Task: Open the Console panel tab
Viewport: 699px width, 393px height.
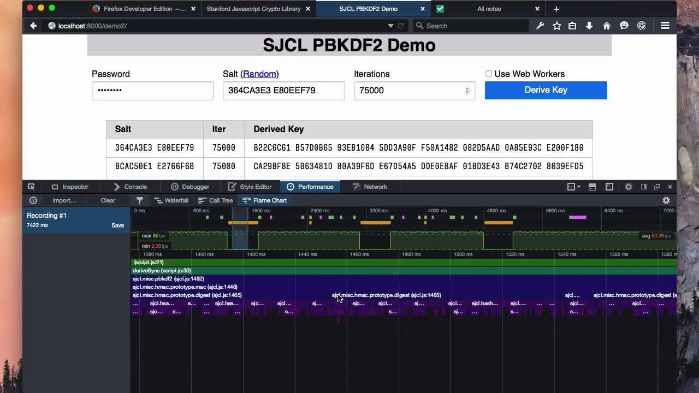Action: [130, 187]
